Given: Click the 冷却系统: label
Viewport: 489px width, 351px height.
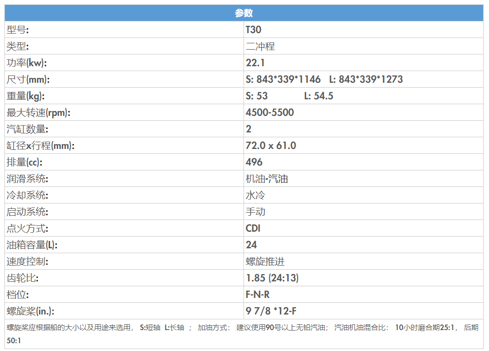Looking at the screenshot, I should point(27,195).
